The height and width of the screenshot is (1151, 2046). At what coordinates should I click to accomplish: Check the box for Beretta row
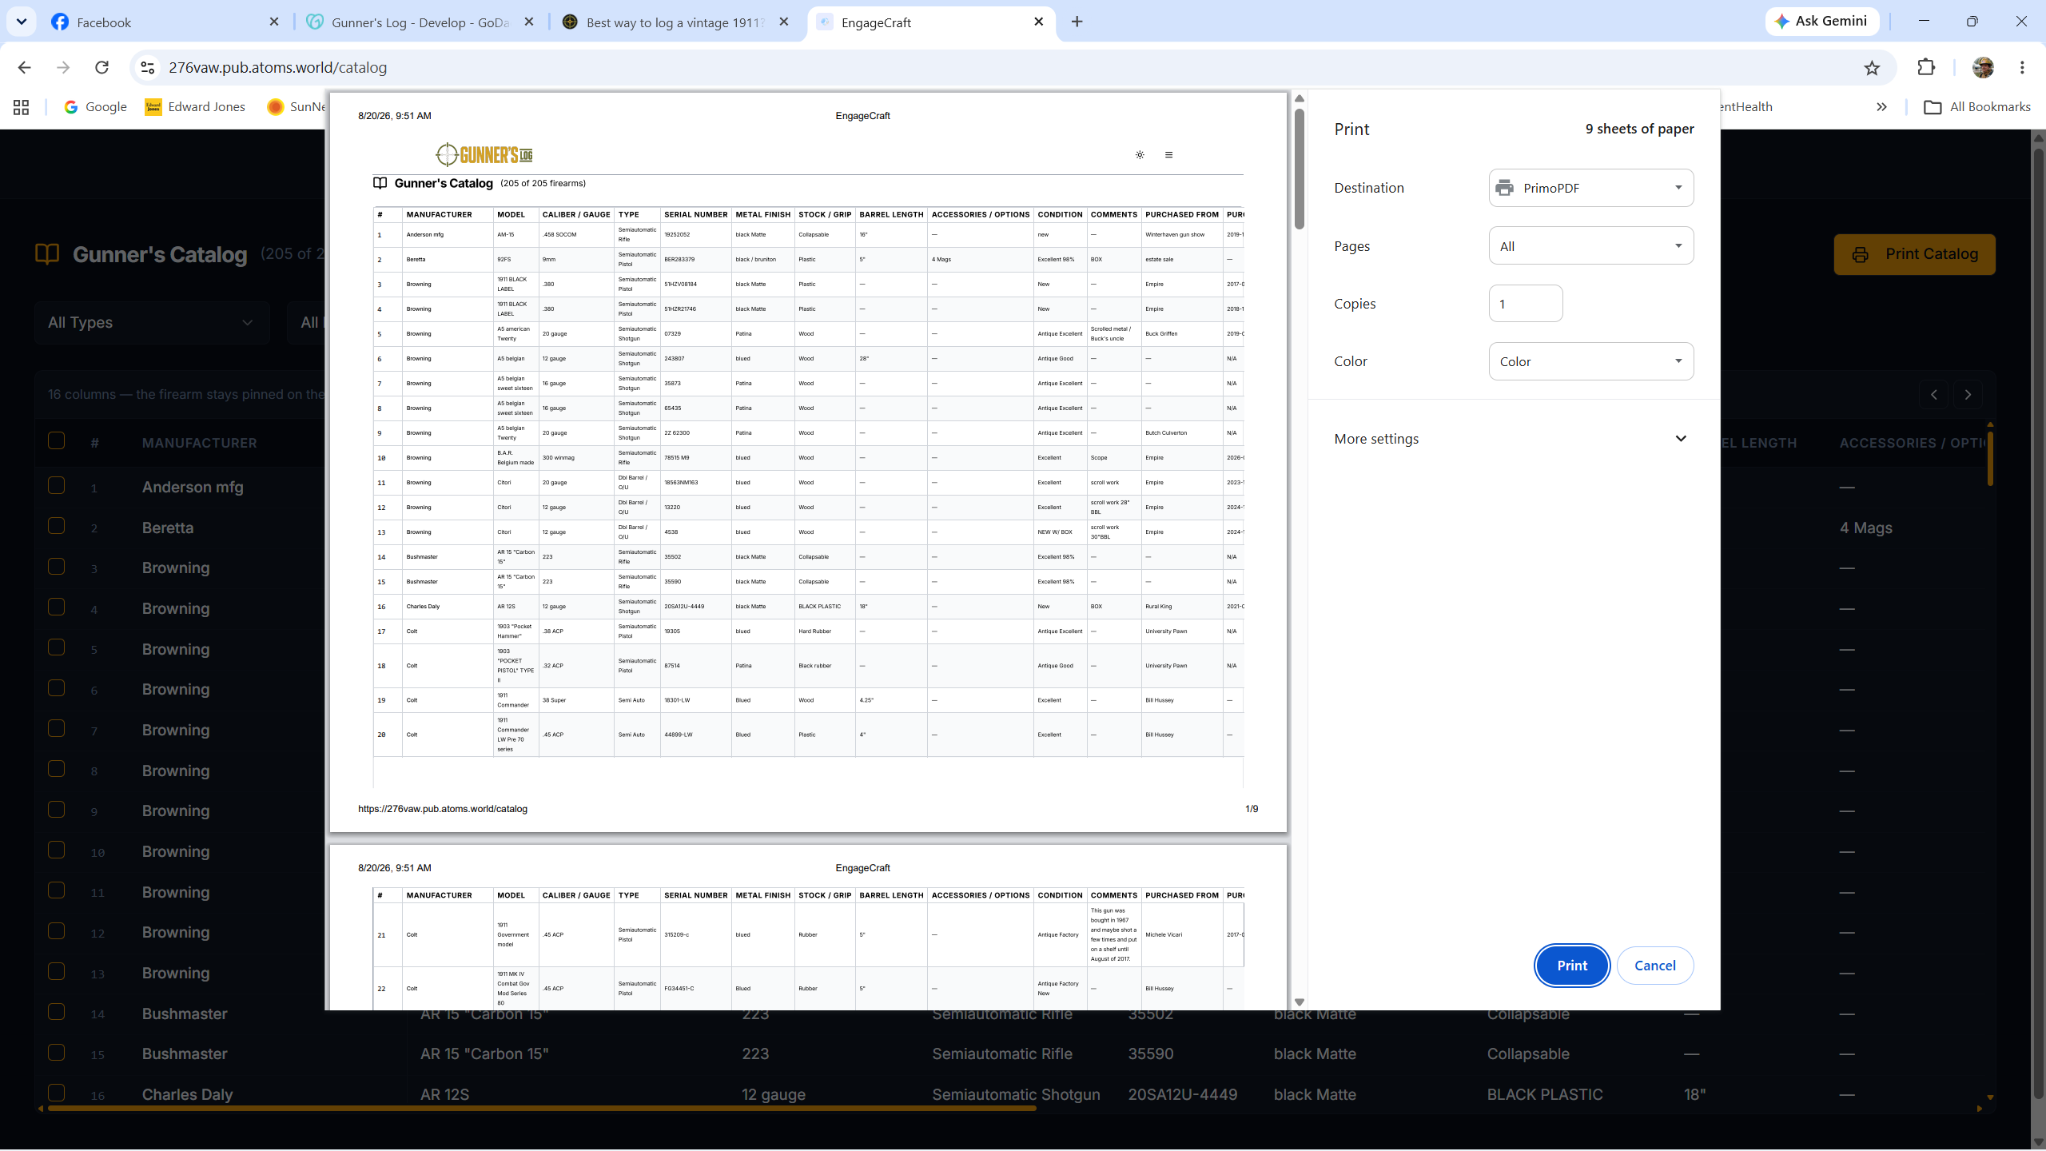[57, 526]
